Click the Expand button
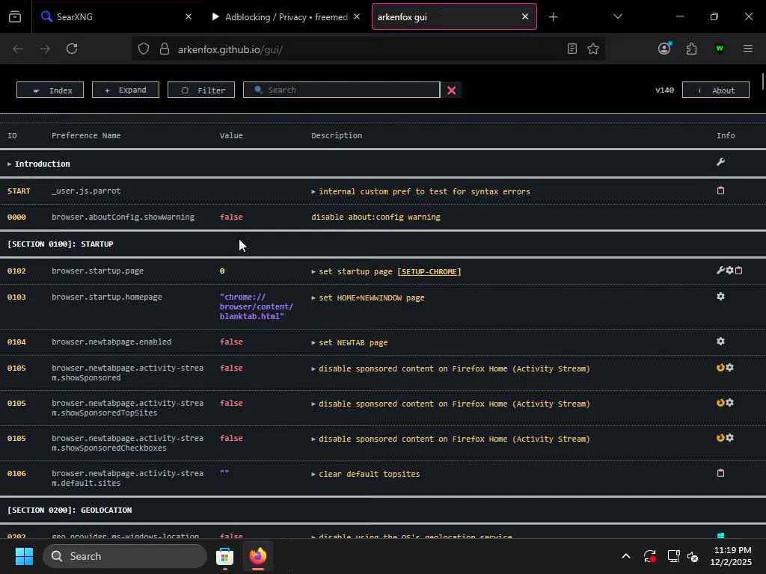766x574 pixels. (x=126, y=90)
